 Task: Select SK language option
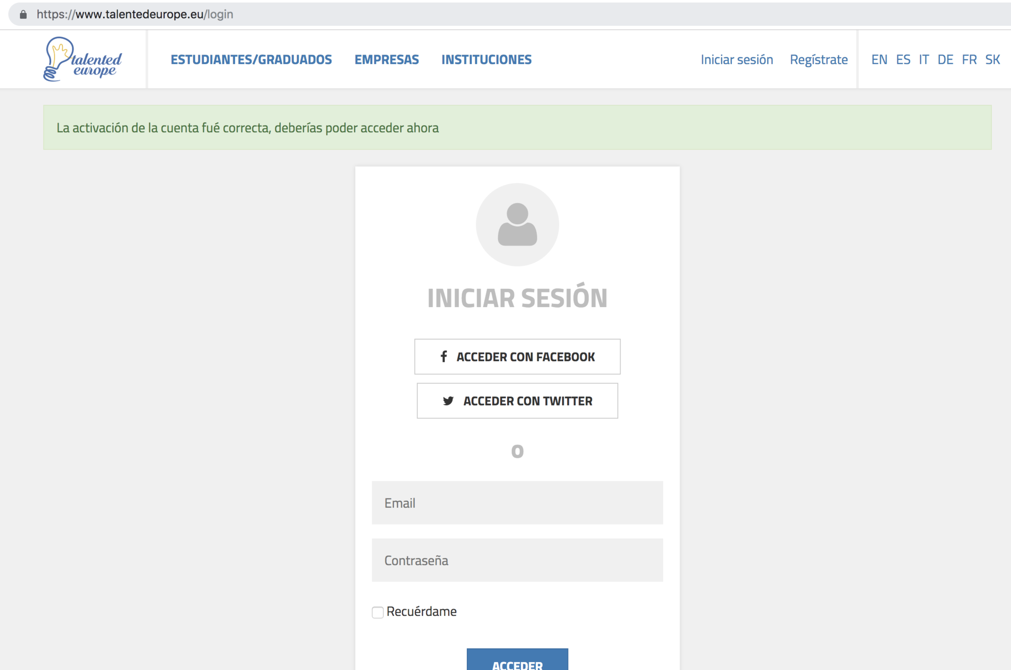992,60
